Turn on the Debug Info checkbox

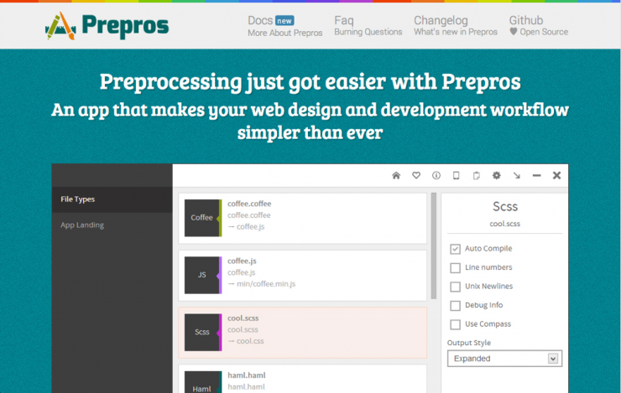(x=455, y=306)
